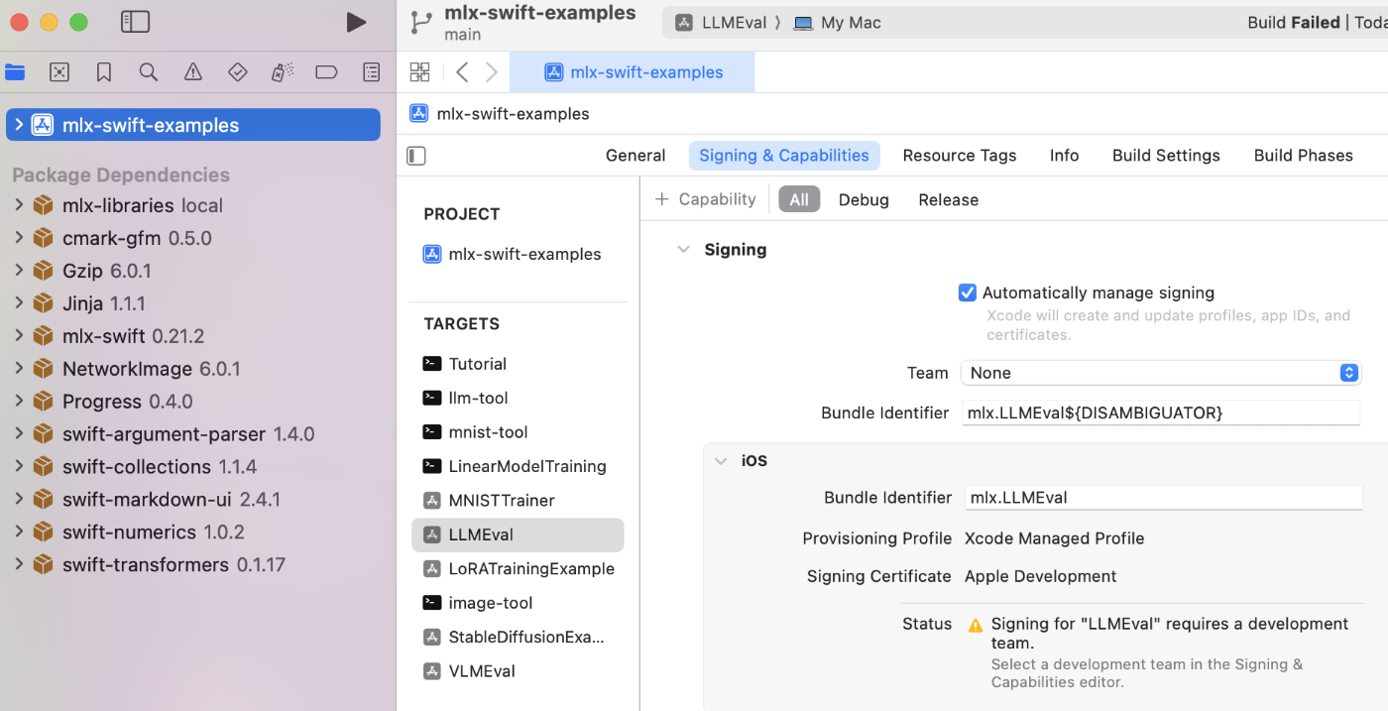Go back with the editor's left arrow
1388x711 pixels.
[x=462, y=71]
